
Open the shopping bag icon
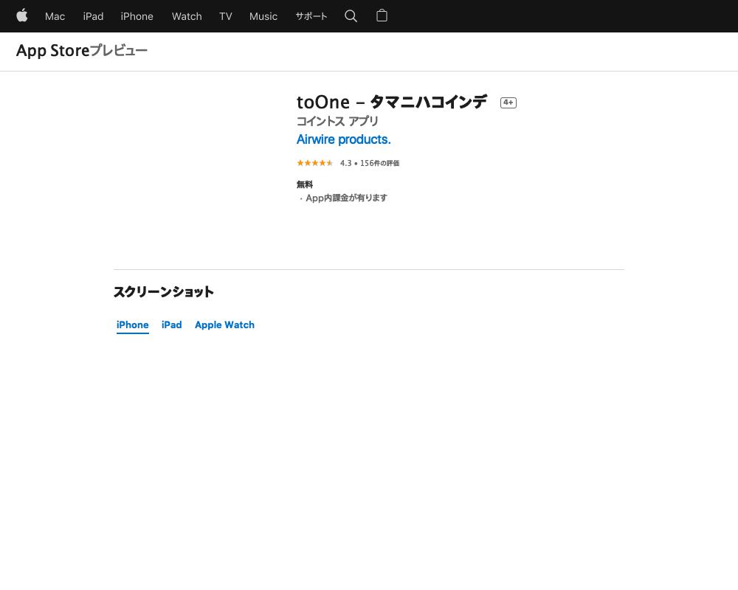click(x=382, y=15)
